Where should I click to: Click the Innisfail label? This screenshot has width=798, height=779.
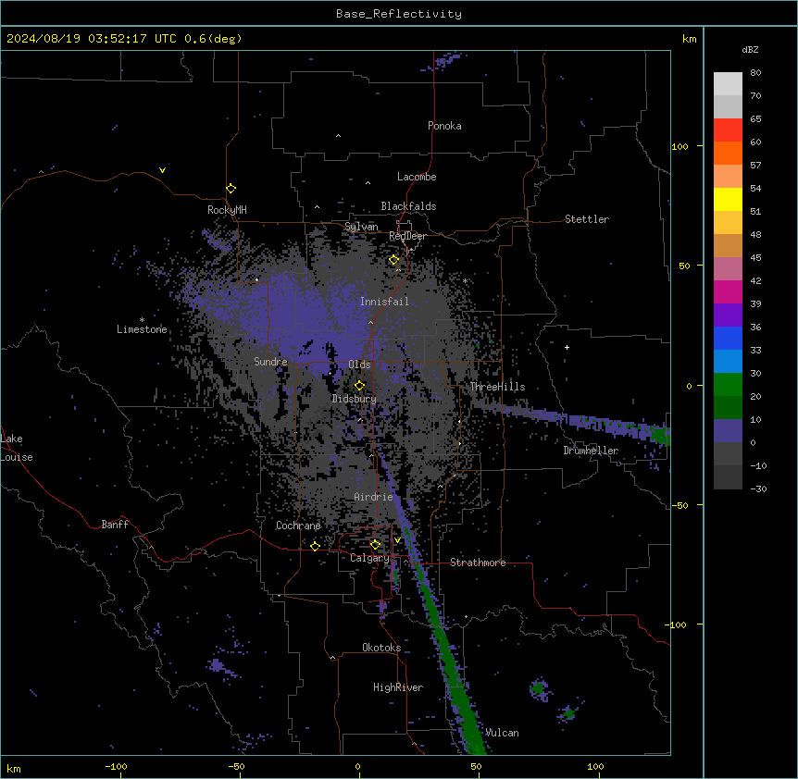click(384, 302)
